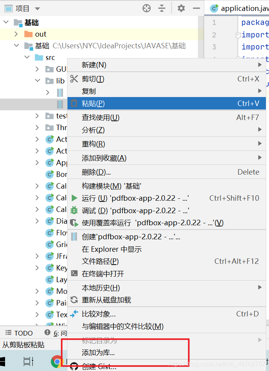Select the Dia class file

click(57, 221)
